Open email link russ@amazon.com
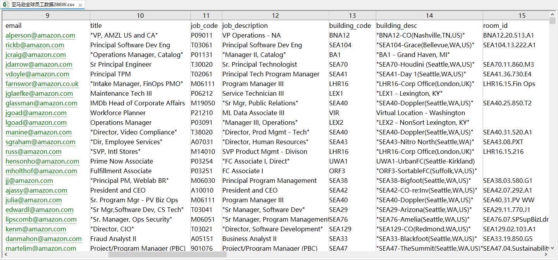Image resolution: width=558 pixels, height=260 pixels. point(33,152)
